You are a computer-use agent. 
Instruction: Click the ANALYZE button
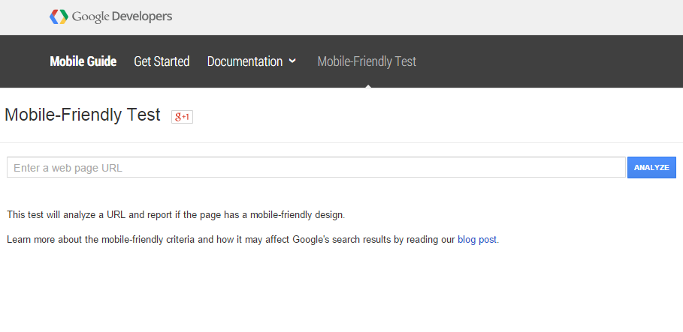click(651, 167)
